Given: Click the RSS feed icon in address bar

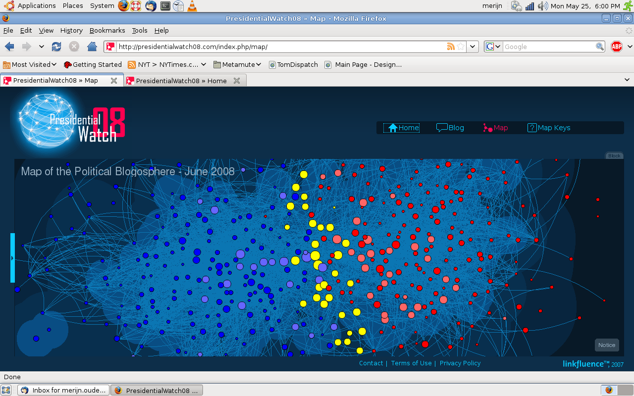Looking at the screenshot, I should [x=451, y=47].
